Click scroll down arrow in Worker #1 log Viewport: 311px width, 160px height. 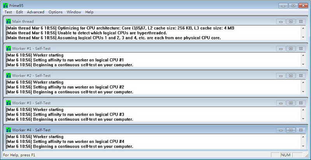[303, 64]
